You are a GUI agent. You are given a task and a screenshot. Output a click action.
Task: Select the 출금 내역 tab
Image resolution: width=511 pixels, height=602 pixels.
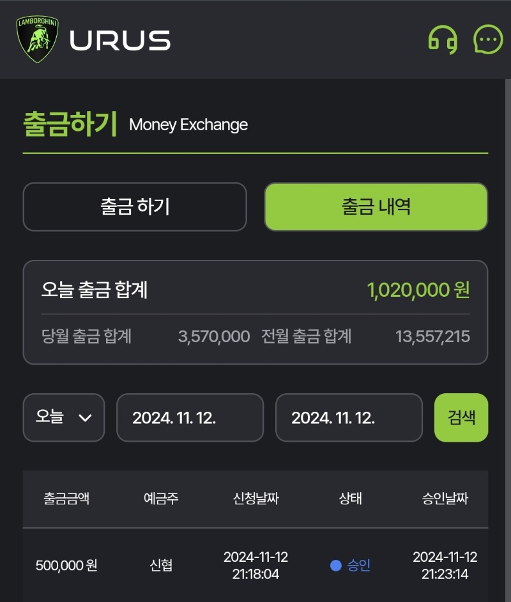[376, 207]
